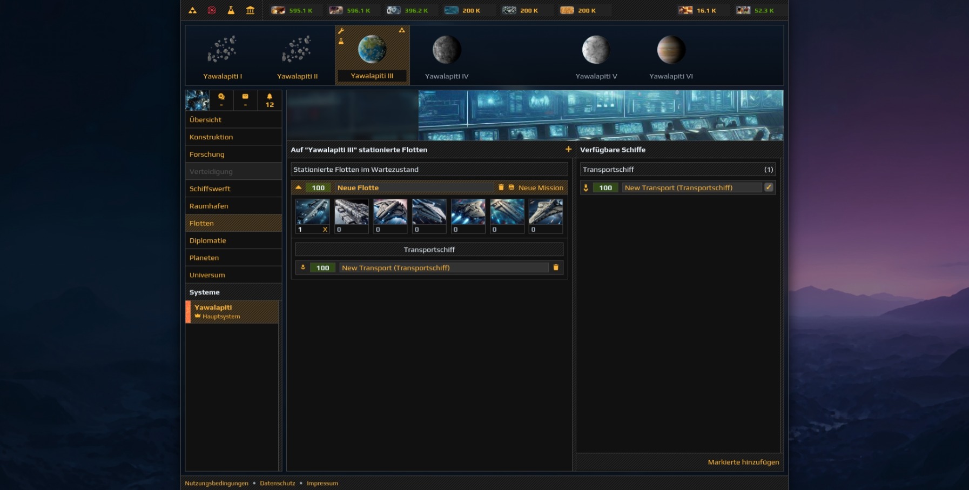Create a new fleet with the plus icon
This screenshot has width=969, height=490.
pyautogui.click(x=568, y=150)
